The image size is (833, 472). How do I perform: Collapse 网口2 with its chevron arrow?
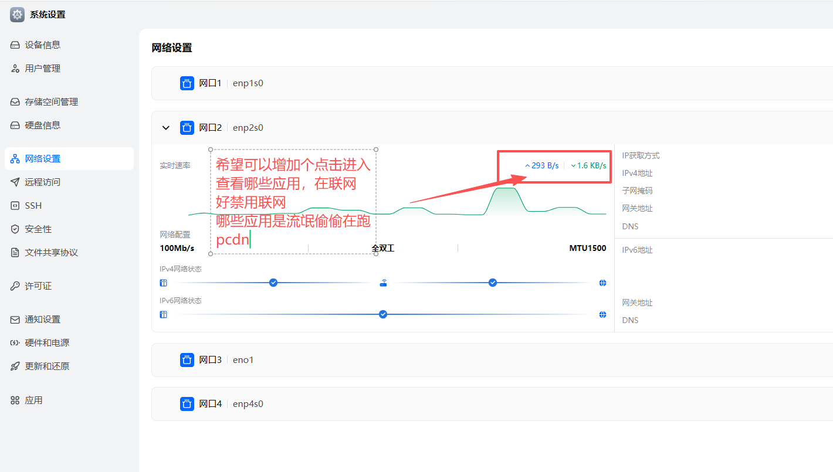(x=166, y=128)
